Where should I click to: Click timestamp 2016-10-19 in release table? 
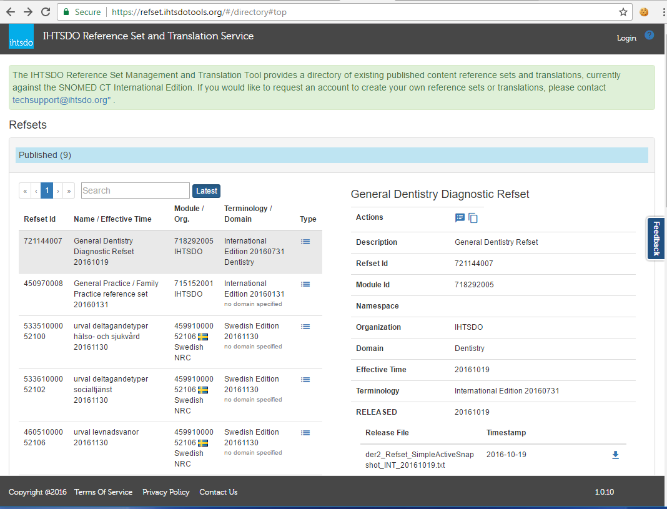pyautogui.click(x=506, y=455)
